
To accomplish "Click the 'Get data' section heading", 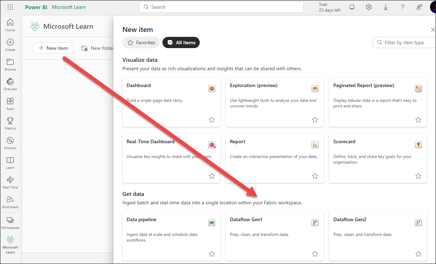I will point(133,194).
